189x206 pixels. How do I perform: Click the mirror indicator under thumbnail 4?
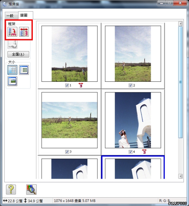(x=144, y=152)
